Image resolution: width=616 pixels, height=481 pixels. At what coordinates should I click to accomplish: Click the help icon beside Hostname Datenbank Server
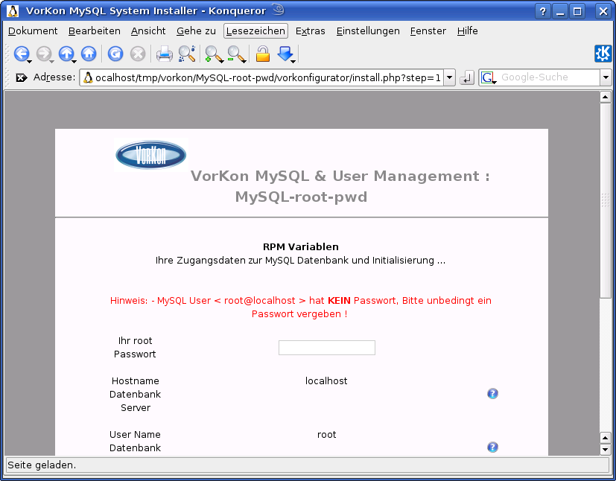(x=492, y=393)
